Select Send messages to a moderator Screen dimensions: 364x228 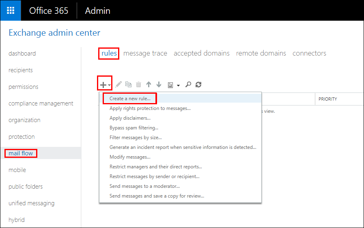point(180,186)
